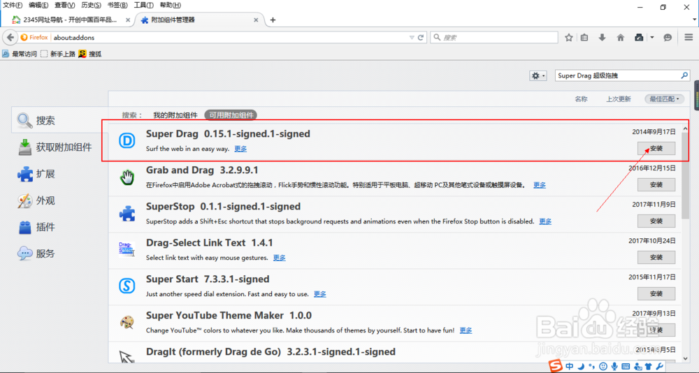Screen dimensions: 699x373
Task: Open URL bar history dropdown arrow
Action: [412, 38]
